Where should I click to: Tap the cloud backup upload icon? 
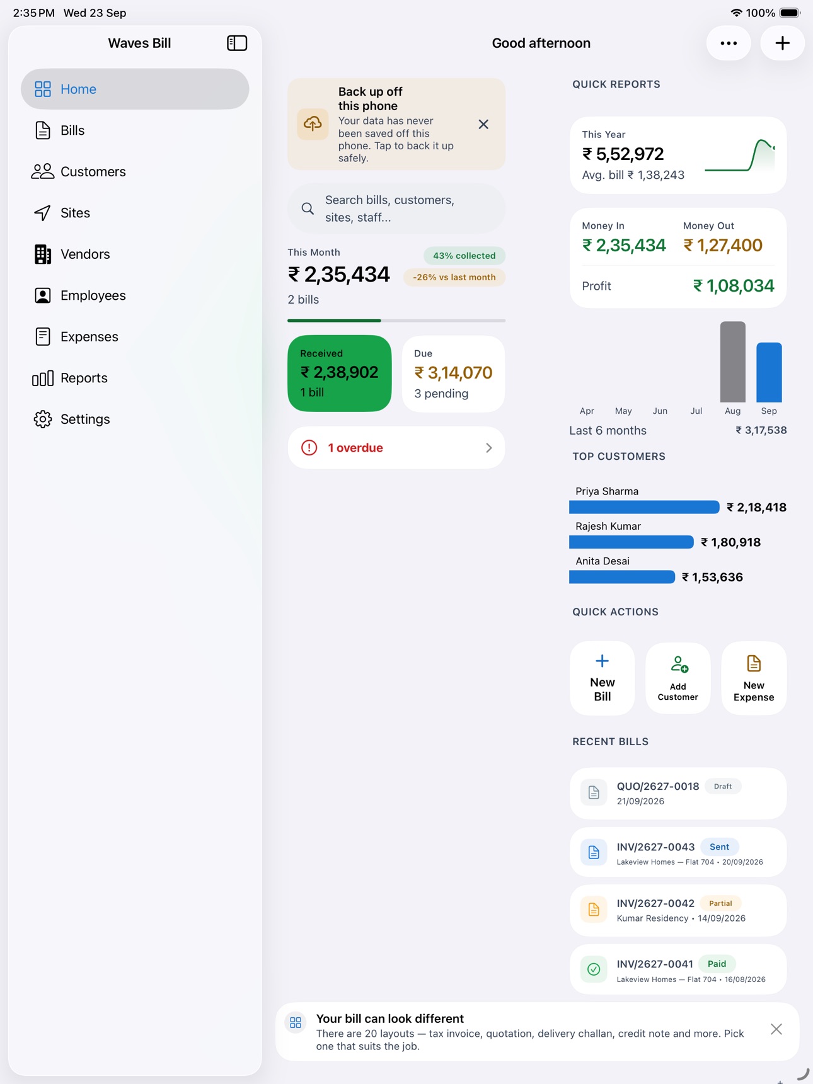(x=313, y=124)
